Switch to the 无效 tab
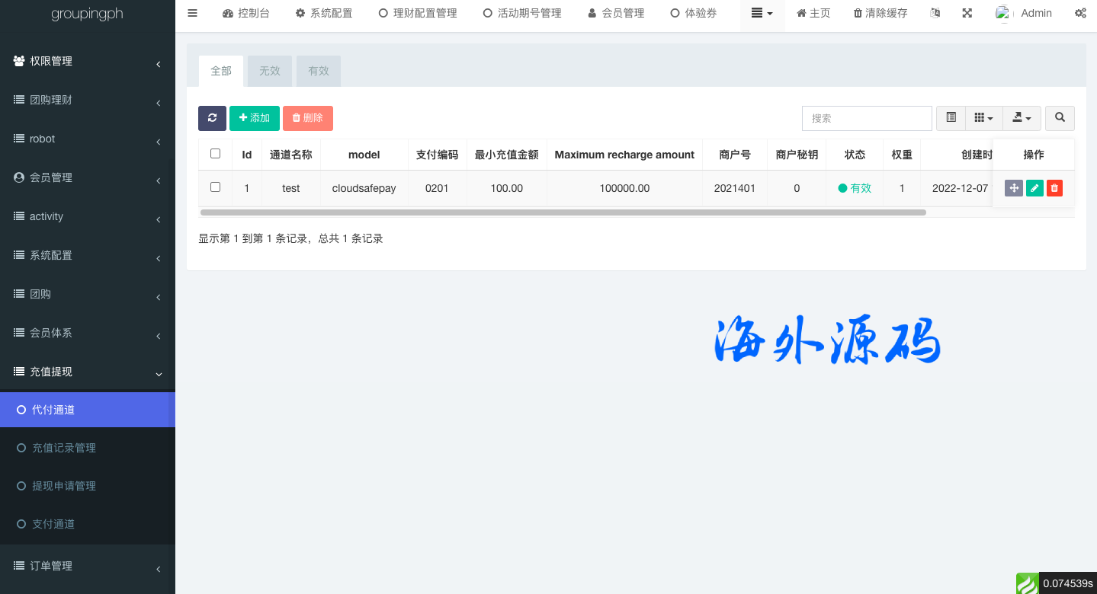 coord(270,71)
